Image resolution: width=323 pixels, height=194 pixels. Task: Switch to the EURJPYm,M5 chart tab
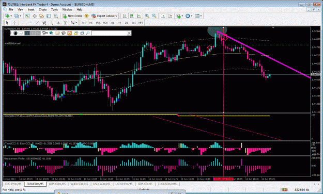tap(13, 184)
